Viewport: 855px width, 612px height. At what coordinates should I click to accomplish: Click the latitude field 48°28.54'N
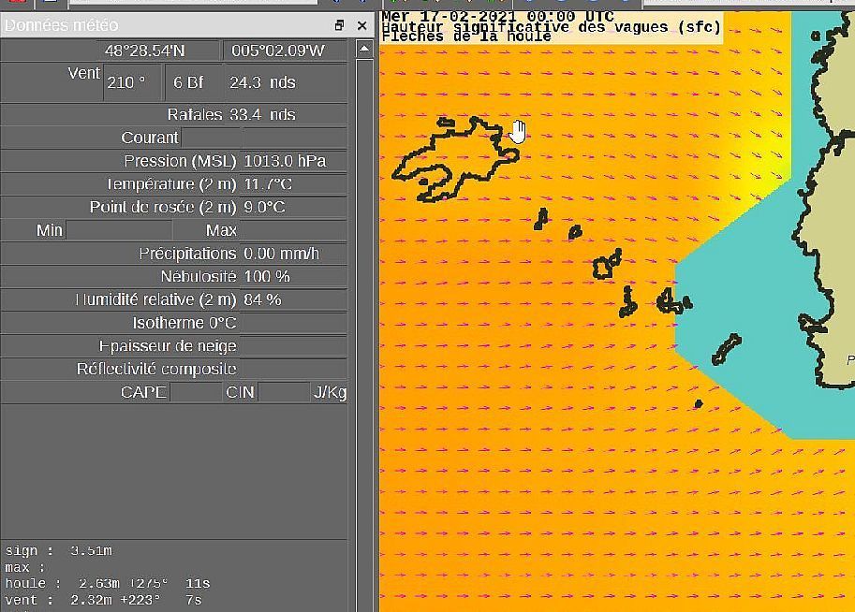tap(157, 51)
